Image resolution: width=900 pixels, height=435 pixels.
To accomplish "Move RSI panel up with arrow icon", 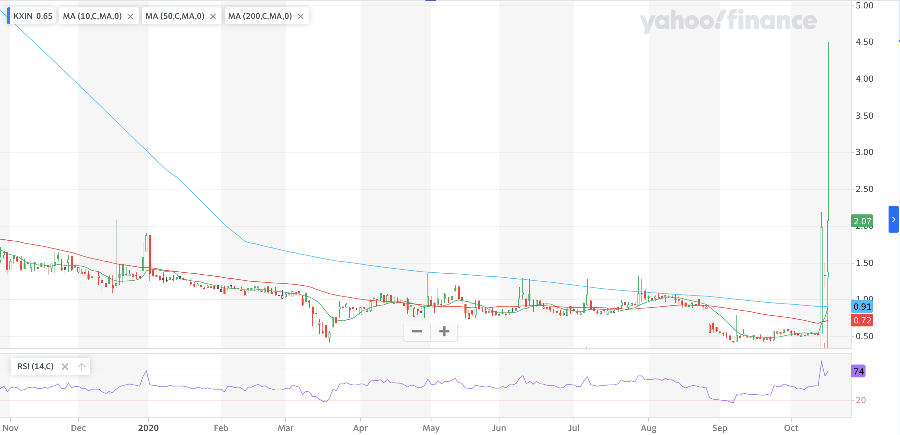I will [81, 367].
